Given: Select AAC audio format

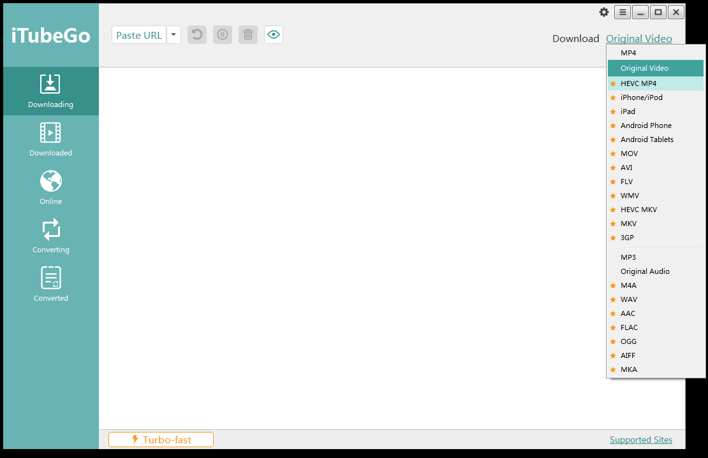Looking at the screenshot, I should click(x=655, y=313).
